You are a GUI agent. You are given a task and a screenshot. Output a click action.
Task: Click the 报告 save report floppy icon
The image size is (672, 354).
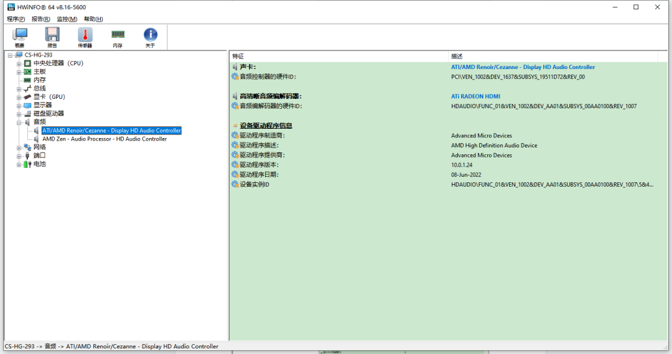(52, 37)
